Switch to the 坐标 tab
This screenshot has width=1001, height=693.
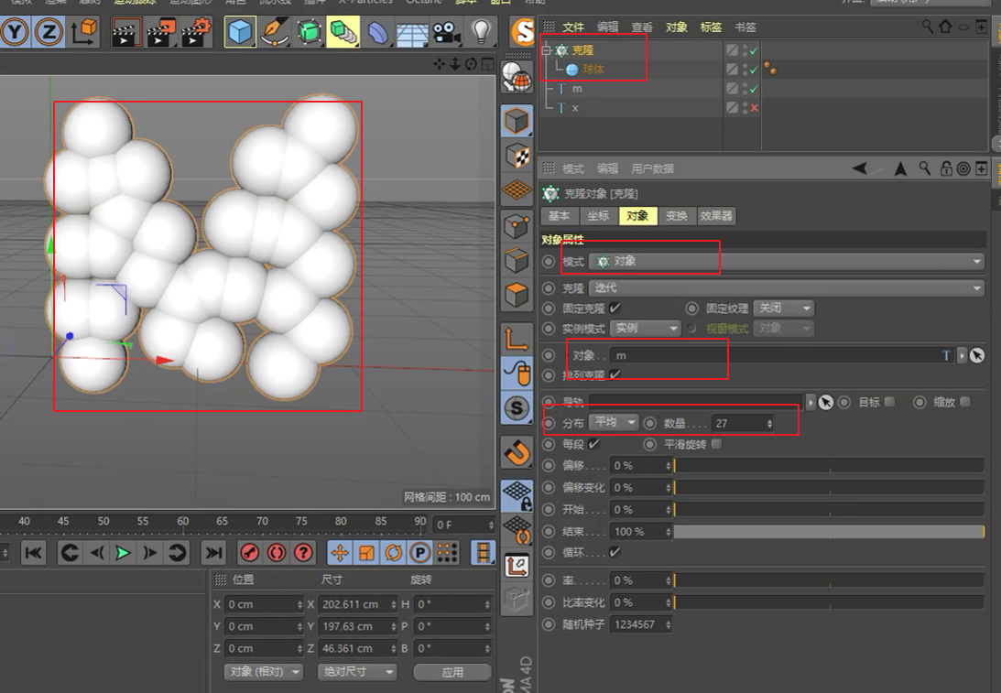598,216
